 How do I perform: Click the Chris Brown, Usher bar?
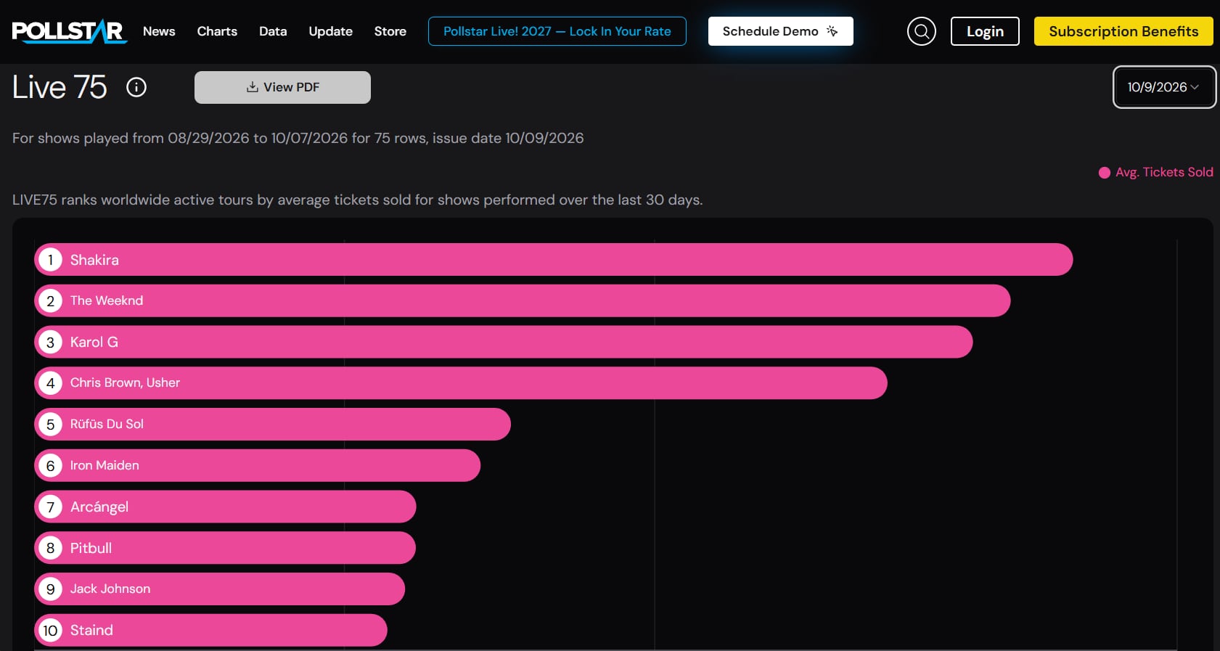[x=461, y=382]
